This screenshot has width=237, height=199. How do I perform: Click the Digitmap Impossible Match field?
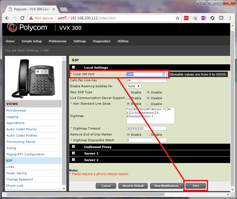pos(146,140)
